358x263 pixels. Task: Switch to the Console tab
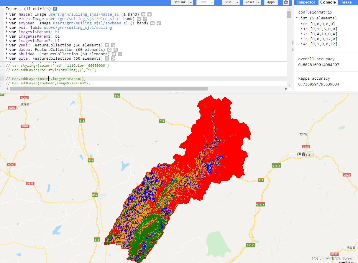tap(328, 2)
